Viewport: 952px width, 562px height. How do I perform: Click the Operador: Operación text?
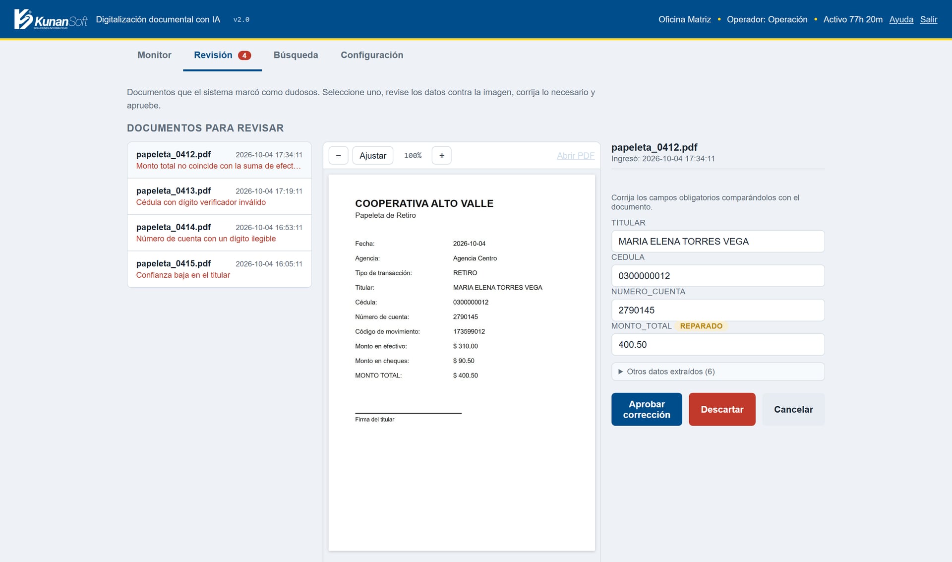[x=767, y=19]
